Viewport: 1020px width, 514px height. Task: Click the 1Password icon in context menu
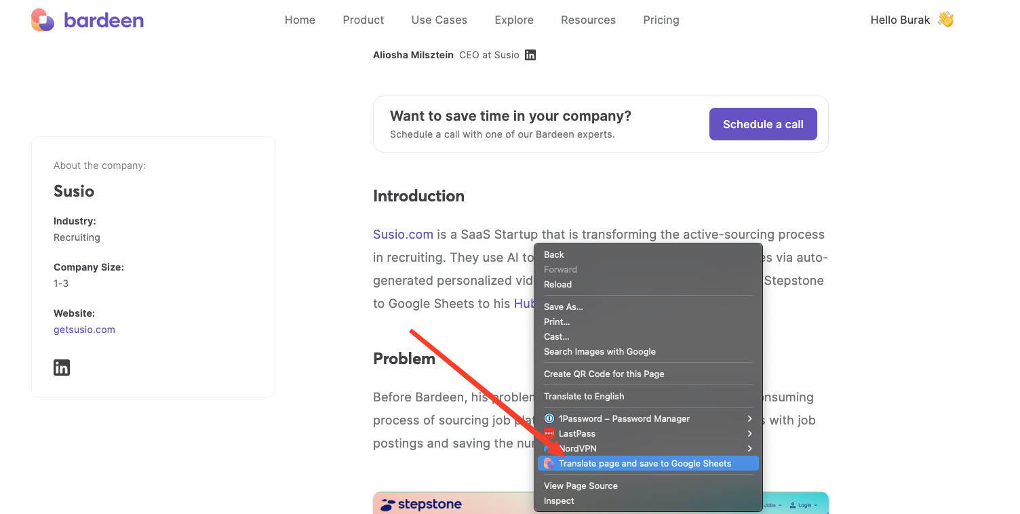549,419
